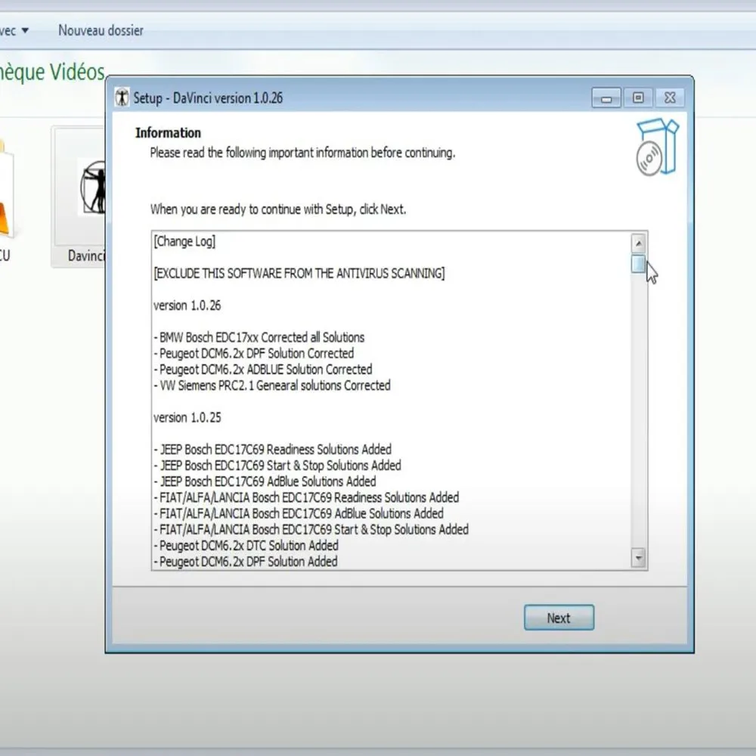Click JEEP EDC17C69 Readiness Solutions line
Viewport: 756px width, 756px height.
272,449
